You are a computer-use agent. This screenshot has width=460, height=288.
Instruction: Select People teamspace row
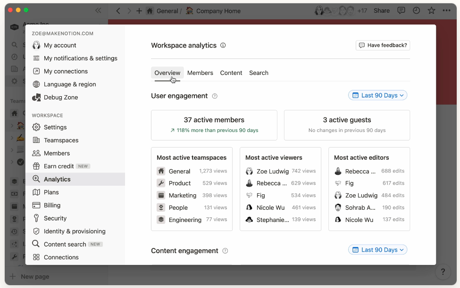[192, 207]
